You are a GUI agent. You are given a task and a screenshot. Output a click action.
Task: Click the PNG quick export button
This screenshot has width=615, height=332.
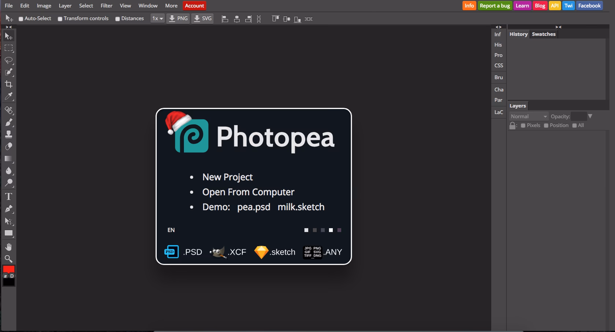tap(178, 18)
